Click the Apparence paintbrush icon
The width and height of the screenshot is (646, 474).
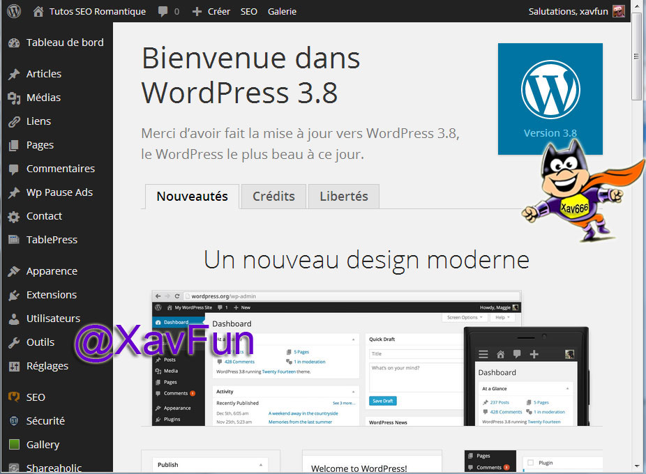click(x=14, y=271)
